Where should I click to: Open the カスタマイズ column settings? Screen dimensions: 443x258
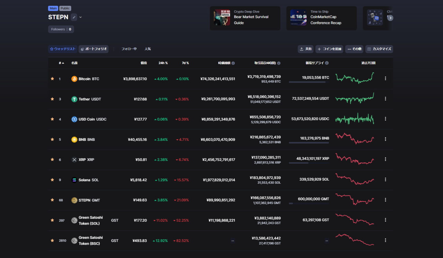pos(379,49)
